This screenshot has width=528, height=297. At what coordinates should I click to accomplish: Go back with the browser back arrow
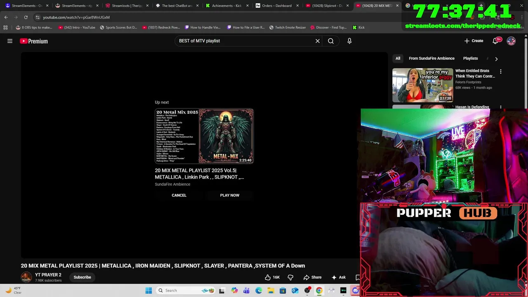pyautogui.click(x=6, y=17)
